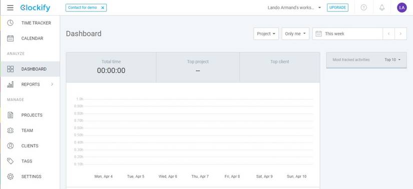Image resolution: width=413 pixels, height=189 pixels.
Task: Open the notifications bell icon
Action: pyautogui.click(x=382, y=8)
